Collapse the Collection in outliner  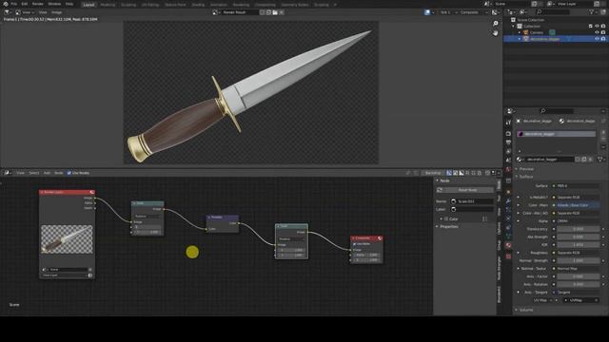click(514, 27)
